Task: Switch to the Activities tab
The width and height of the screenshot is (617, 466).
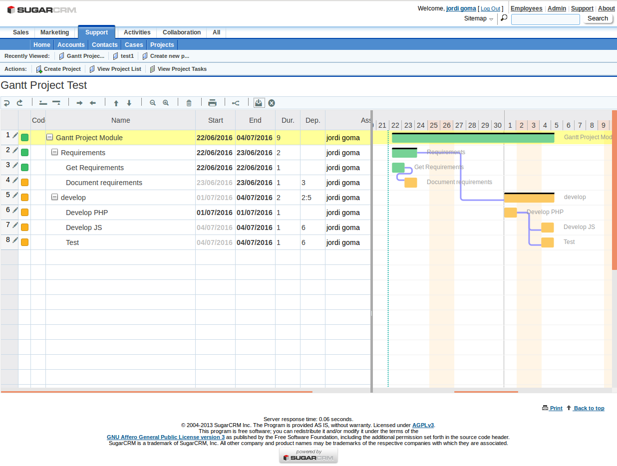Action: coord(137,32)
